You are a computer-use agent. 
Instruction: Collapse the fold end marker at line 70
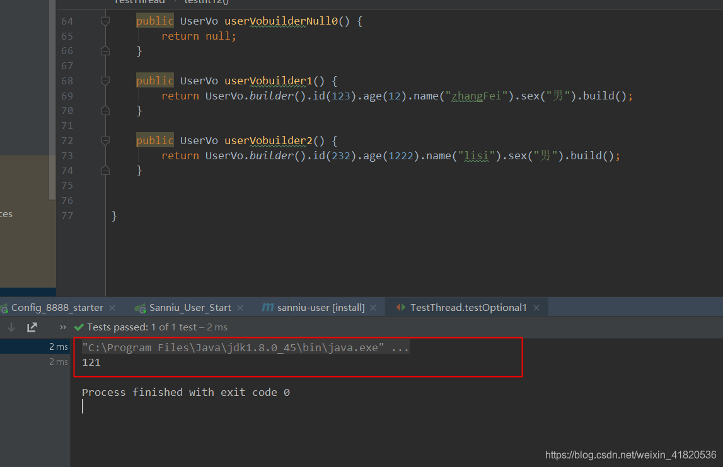(105, 111)
